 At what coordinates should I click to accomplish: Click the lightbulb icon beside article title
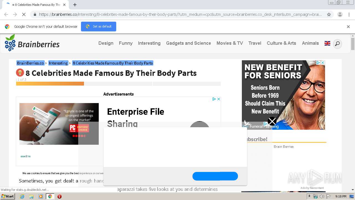20,73
